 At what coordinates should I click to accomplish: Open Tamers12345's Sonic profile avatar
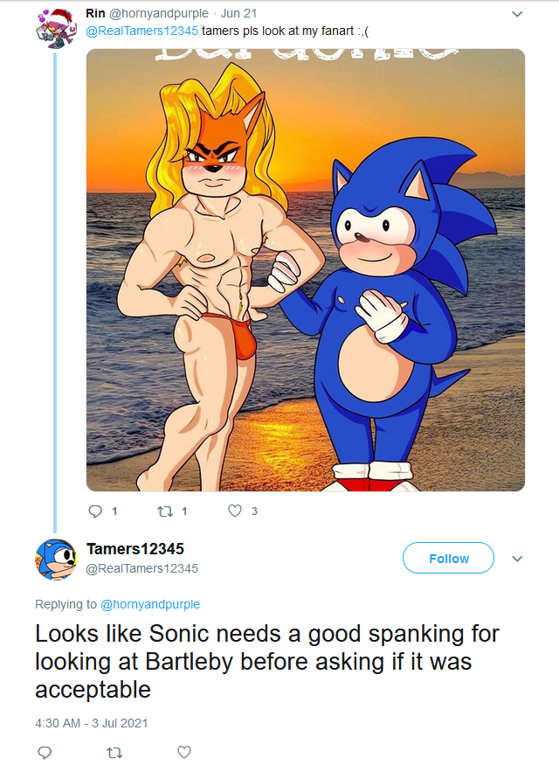pos(55,559)
